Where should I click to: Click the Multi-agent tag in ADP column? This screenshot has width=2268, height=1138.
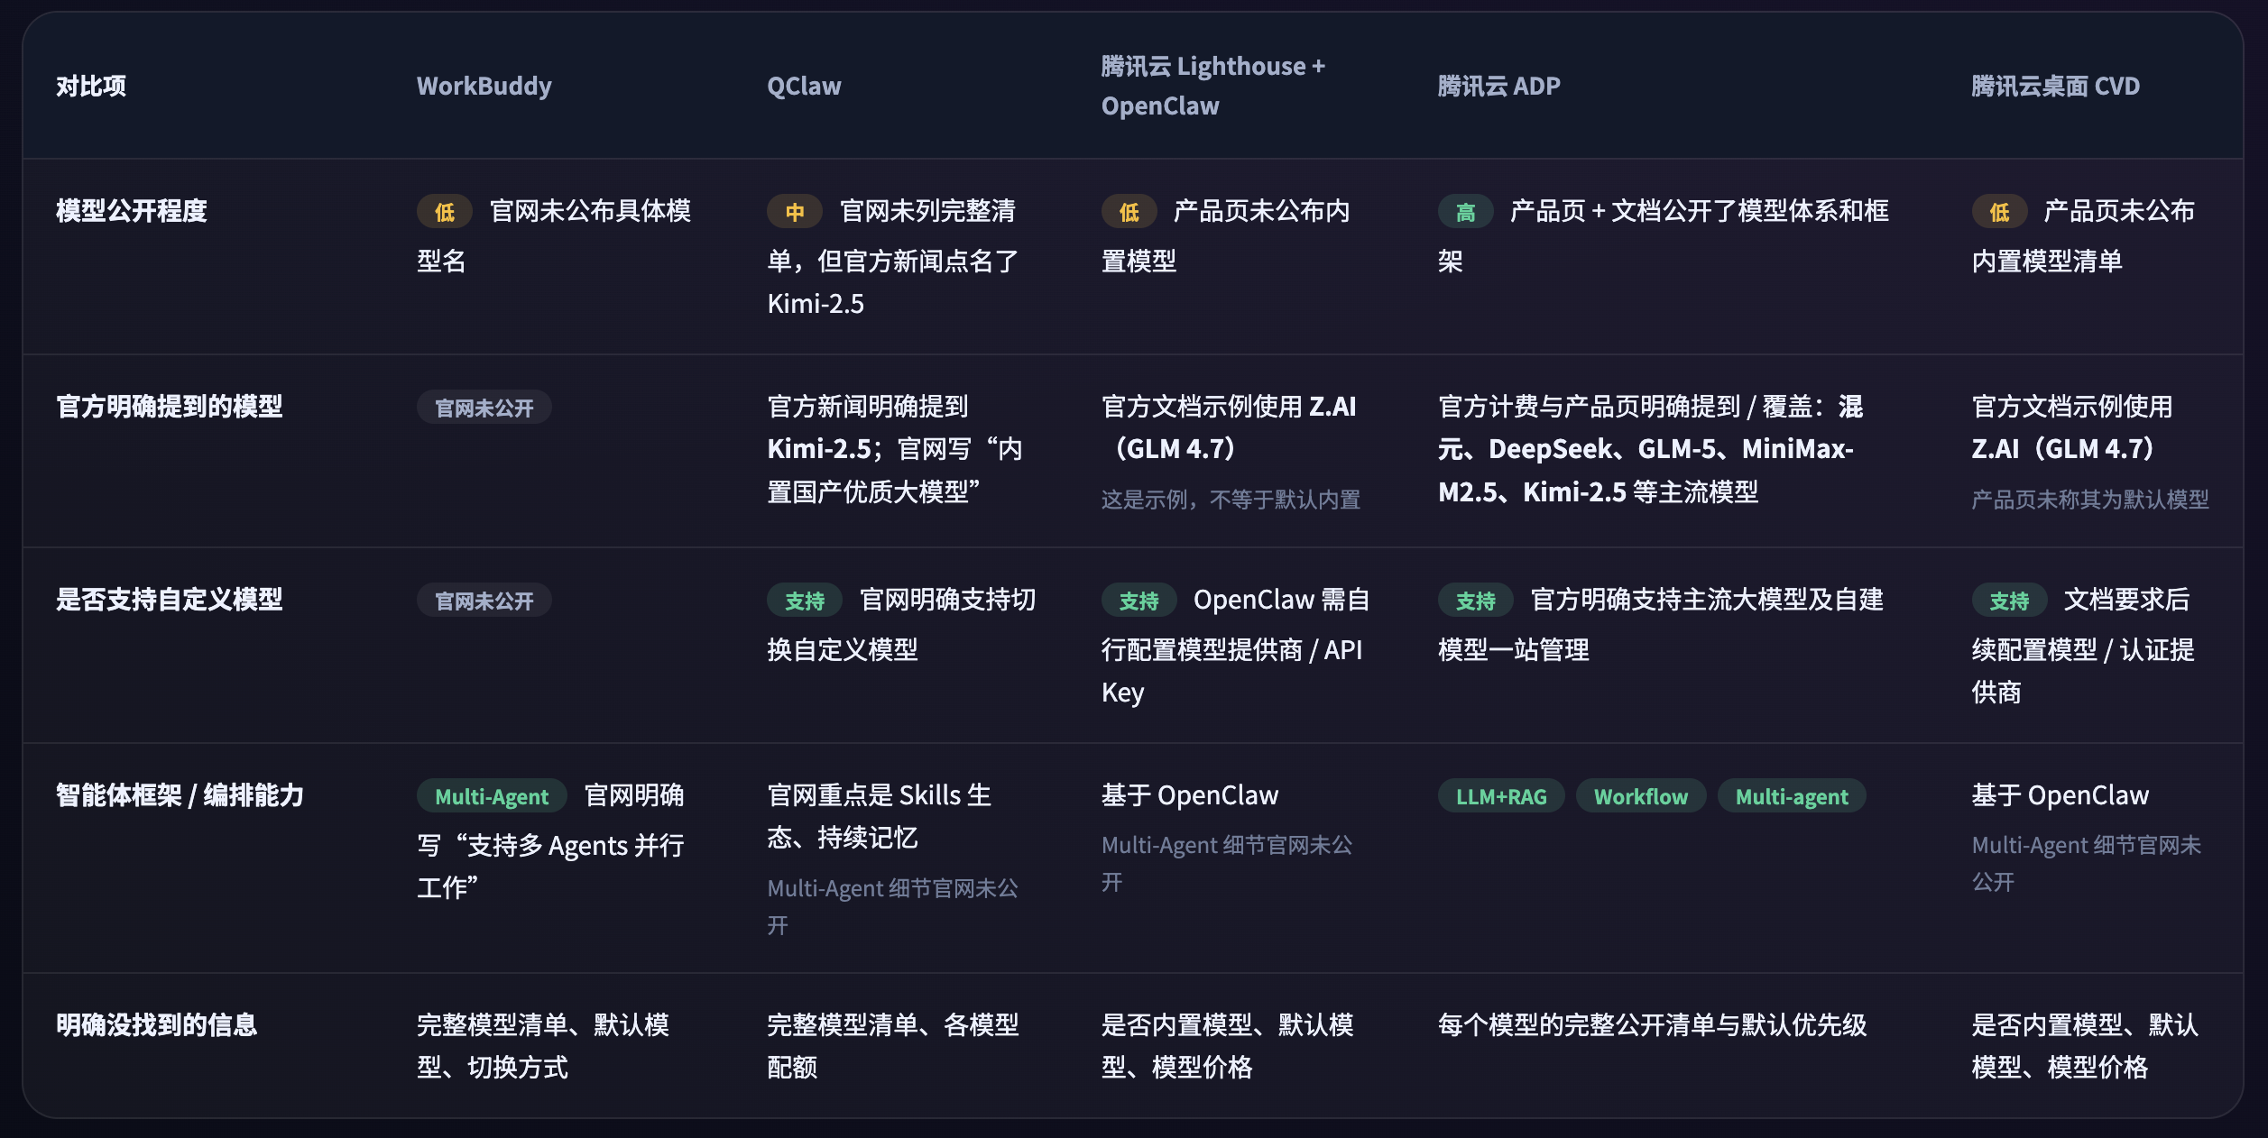click(x=1791, y=796)
